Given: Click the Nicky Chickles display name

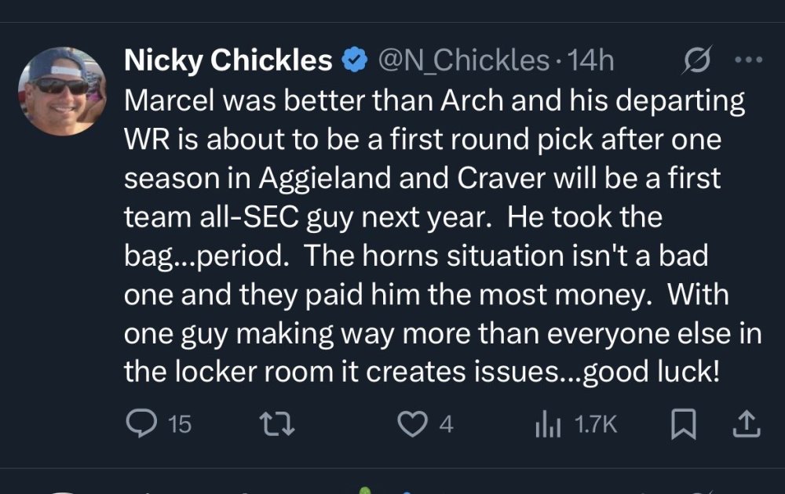Looking at the screenshot, I should click(x=228, y=60).
